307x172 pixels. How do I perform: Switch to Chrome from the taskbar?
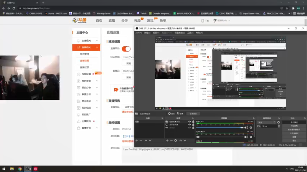pyautogui.click(x=20, y=169)
